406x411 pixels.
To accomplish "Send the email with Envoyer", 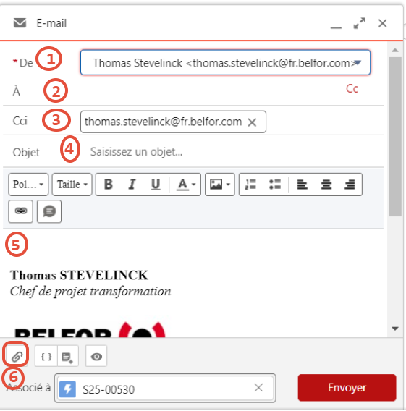I will (347, 387).
